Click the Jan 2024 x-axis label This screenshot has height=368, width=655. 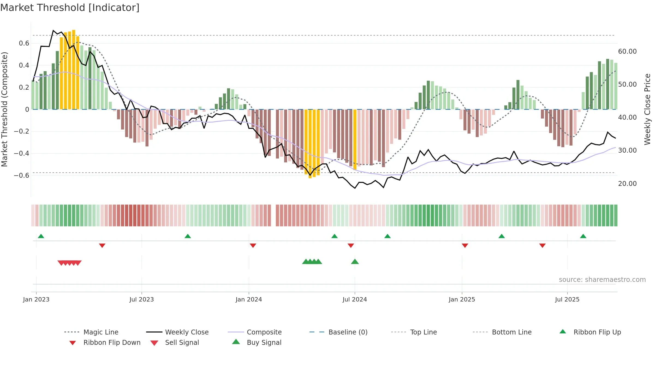coord(249,300)
